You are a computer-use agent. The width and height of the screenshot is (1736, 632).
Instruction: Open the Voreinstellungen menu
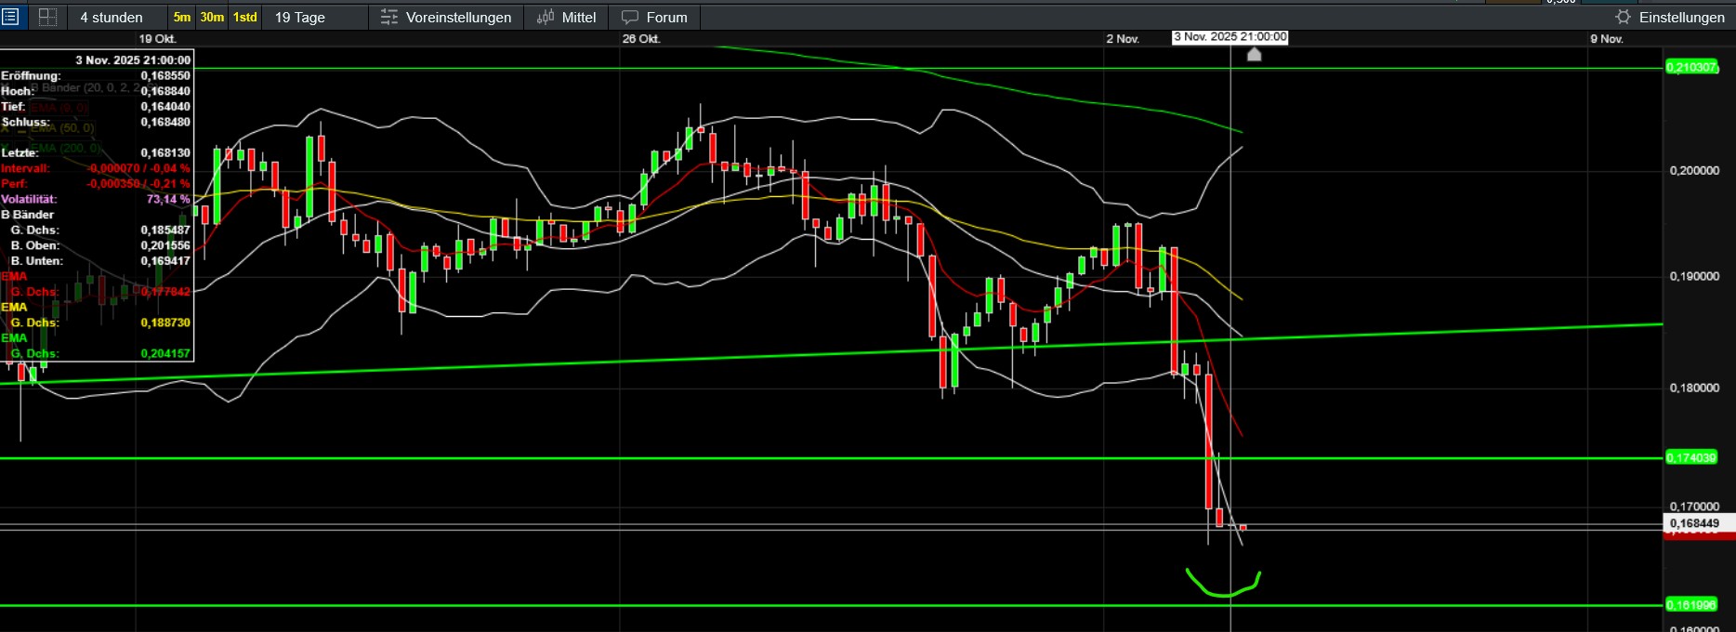[458, 18]
